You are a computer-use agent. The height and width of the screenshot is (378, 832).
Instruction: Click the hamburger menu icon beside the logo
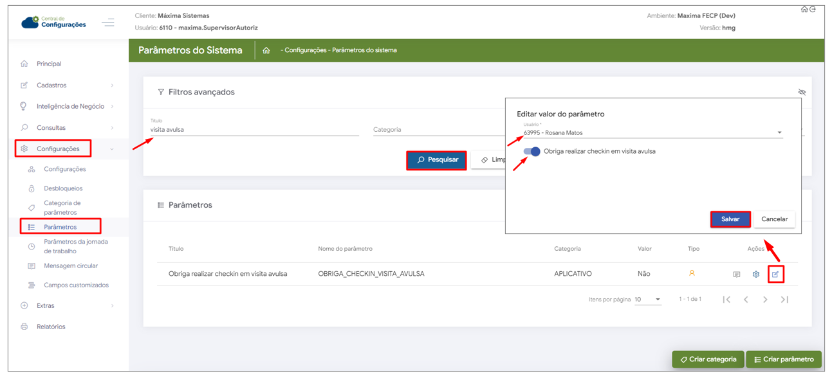click(108, 22)
